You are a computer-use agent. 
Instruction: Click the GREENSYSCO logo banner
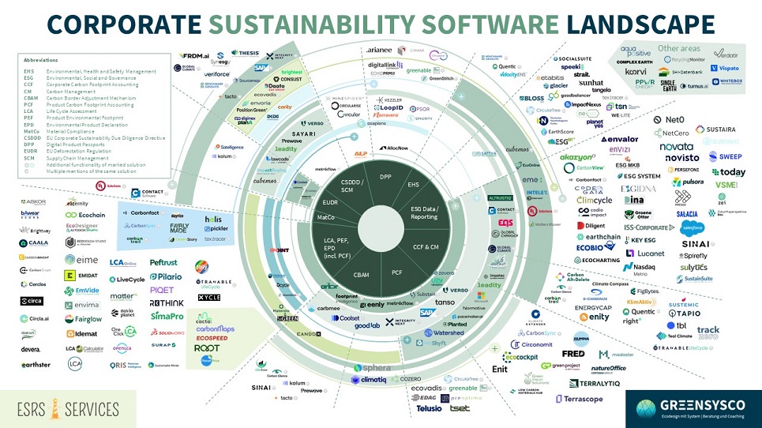[x=693, y=408]
